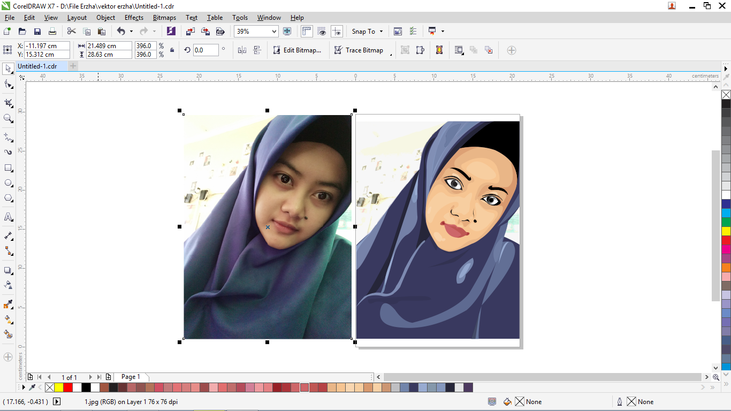Screen dimensions: 731x411
Task: Open the Polygon tool
Action: [x=8, y=198]
